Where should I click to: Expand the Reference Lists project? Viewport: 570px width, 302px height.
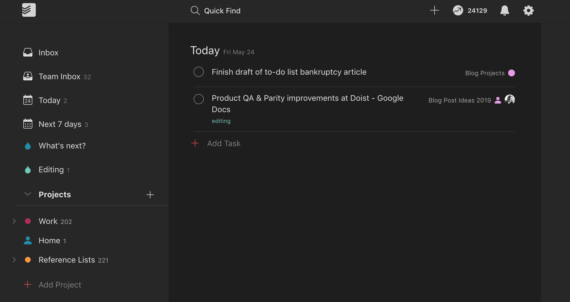pos(14,260)
